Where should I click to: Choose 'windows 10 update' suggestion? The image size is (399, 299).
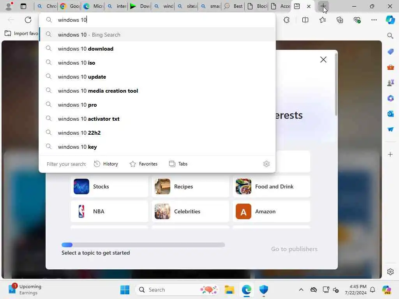pyautogui.click(x=157, y=77)
